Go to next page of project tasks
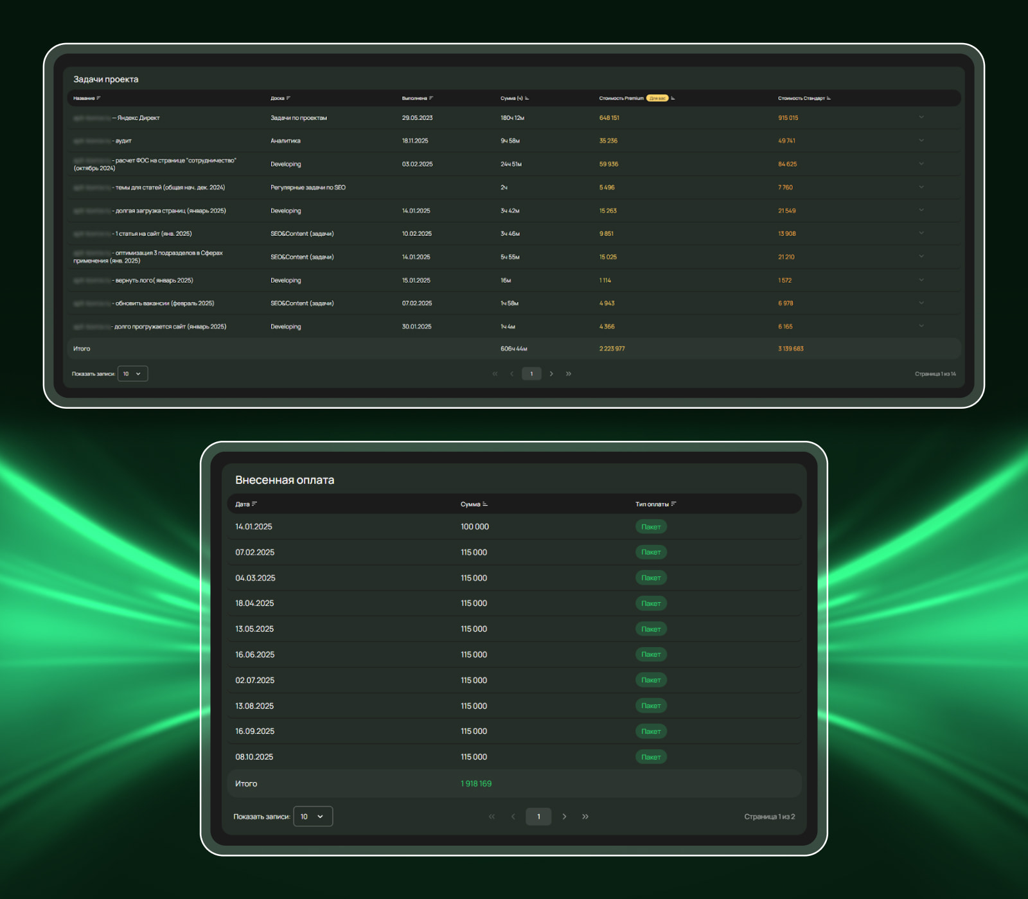Screen dimensions: 1028x899 [551, 374]
